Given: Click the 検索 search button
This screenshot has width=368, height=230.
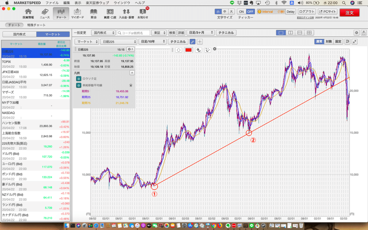Looking at the screenshot, I should (x=172, y=33).
